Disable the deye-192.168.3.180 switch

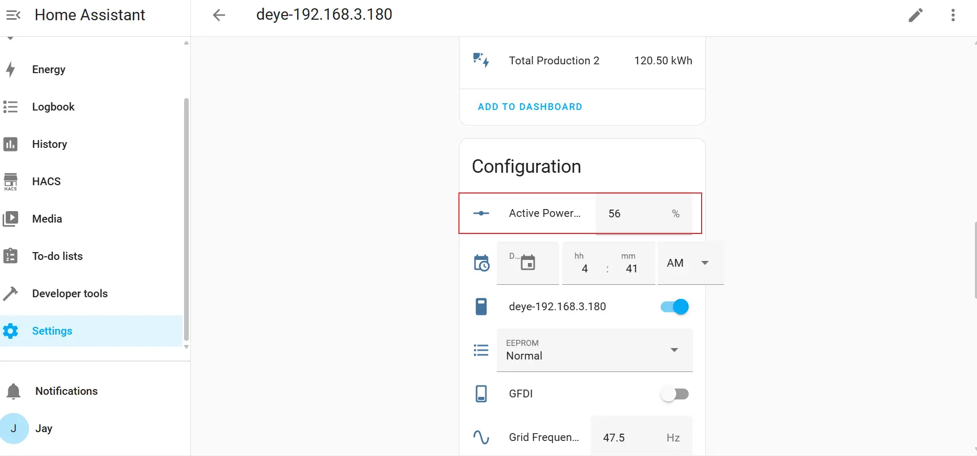(675, 307)
